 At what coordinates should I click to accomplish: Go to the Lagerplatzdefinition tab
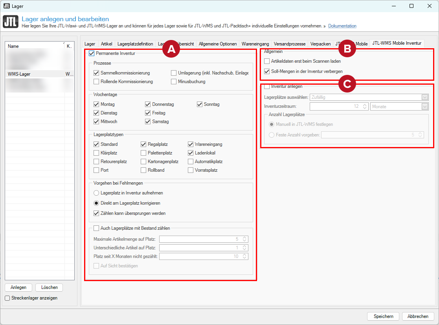[x=135, y=44]
